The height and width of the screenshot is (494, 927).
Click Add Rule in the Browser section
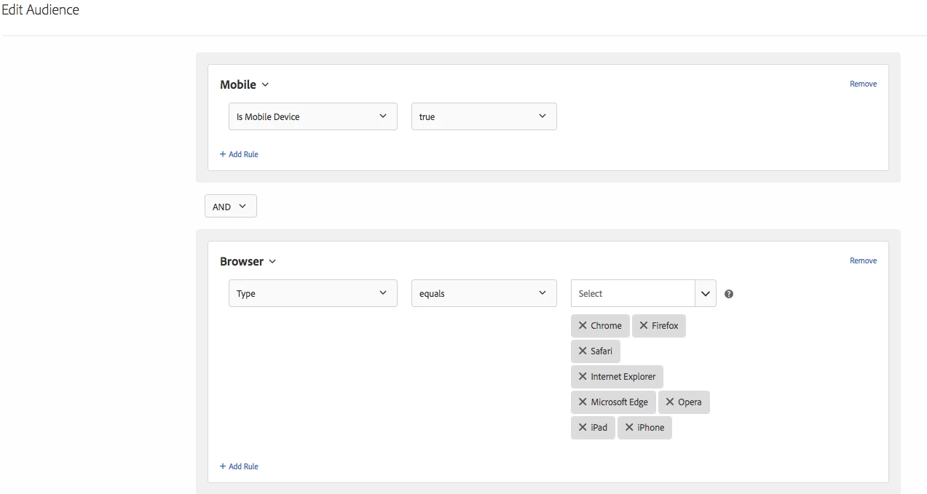[x=239, y=466]
